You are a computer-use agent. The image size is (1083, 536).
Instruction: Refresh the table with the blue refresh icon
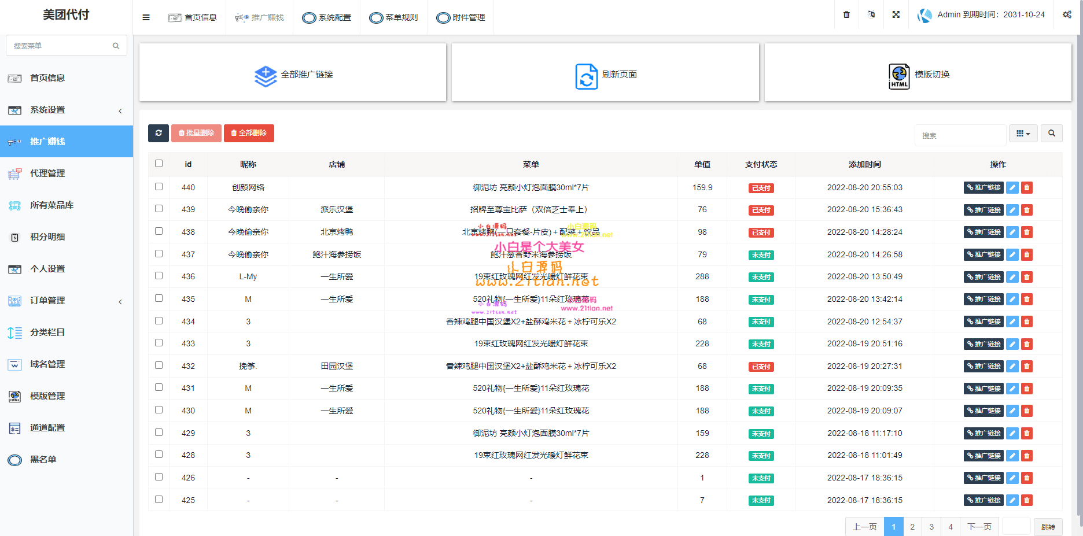tap(159, 133)
